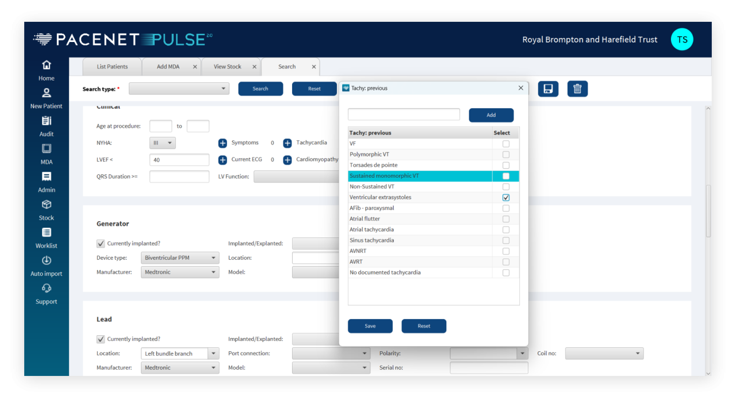
Task: Open the Lead Model dropdown
Action: [x=331, y=368]
